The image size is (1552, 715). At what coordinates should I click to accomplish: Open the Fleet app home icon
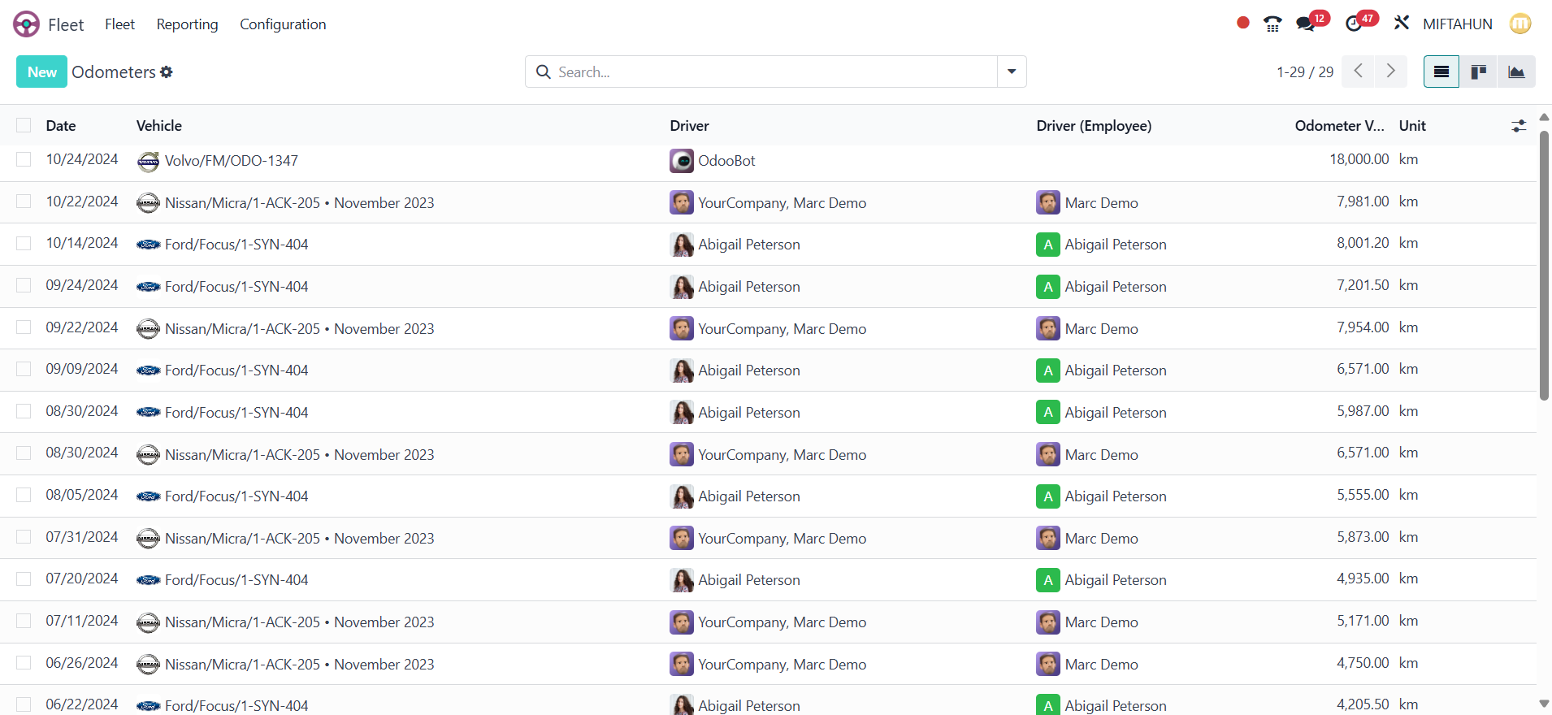point(26,24)
